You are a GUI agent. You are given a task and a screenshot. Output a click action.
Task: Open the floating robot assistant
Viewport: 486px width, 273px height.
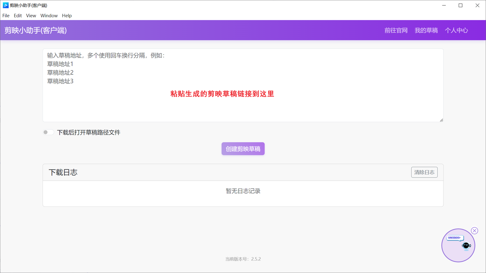(458, 245)
